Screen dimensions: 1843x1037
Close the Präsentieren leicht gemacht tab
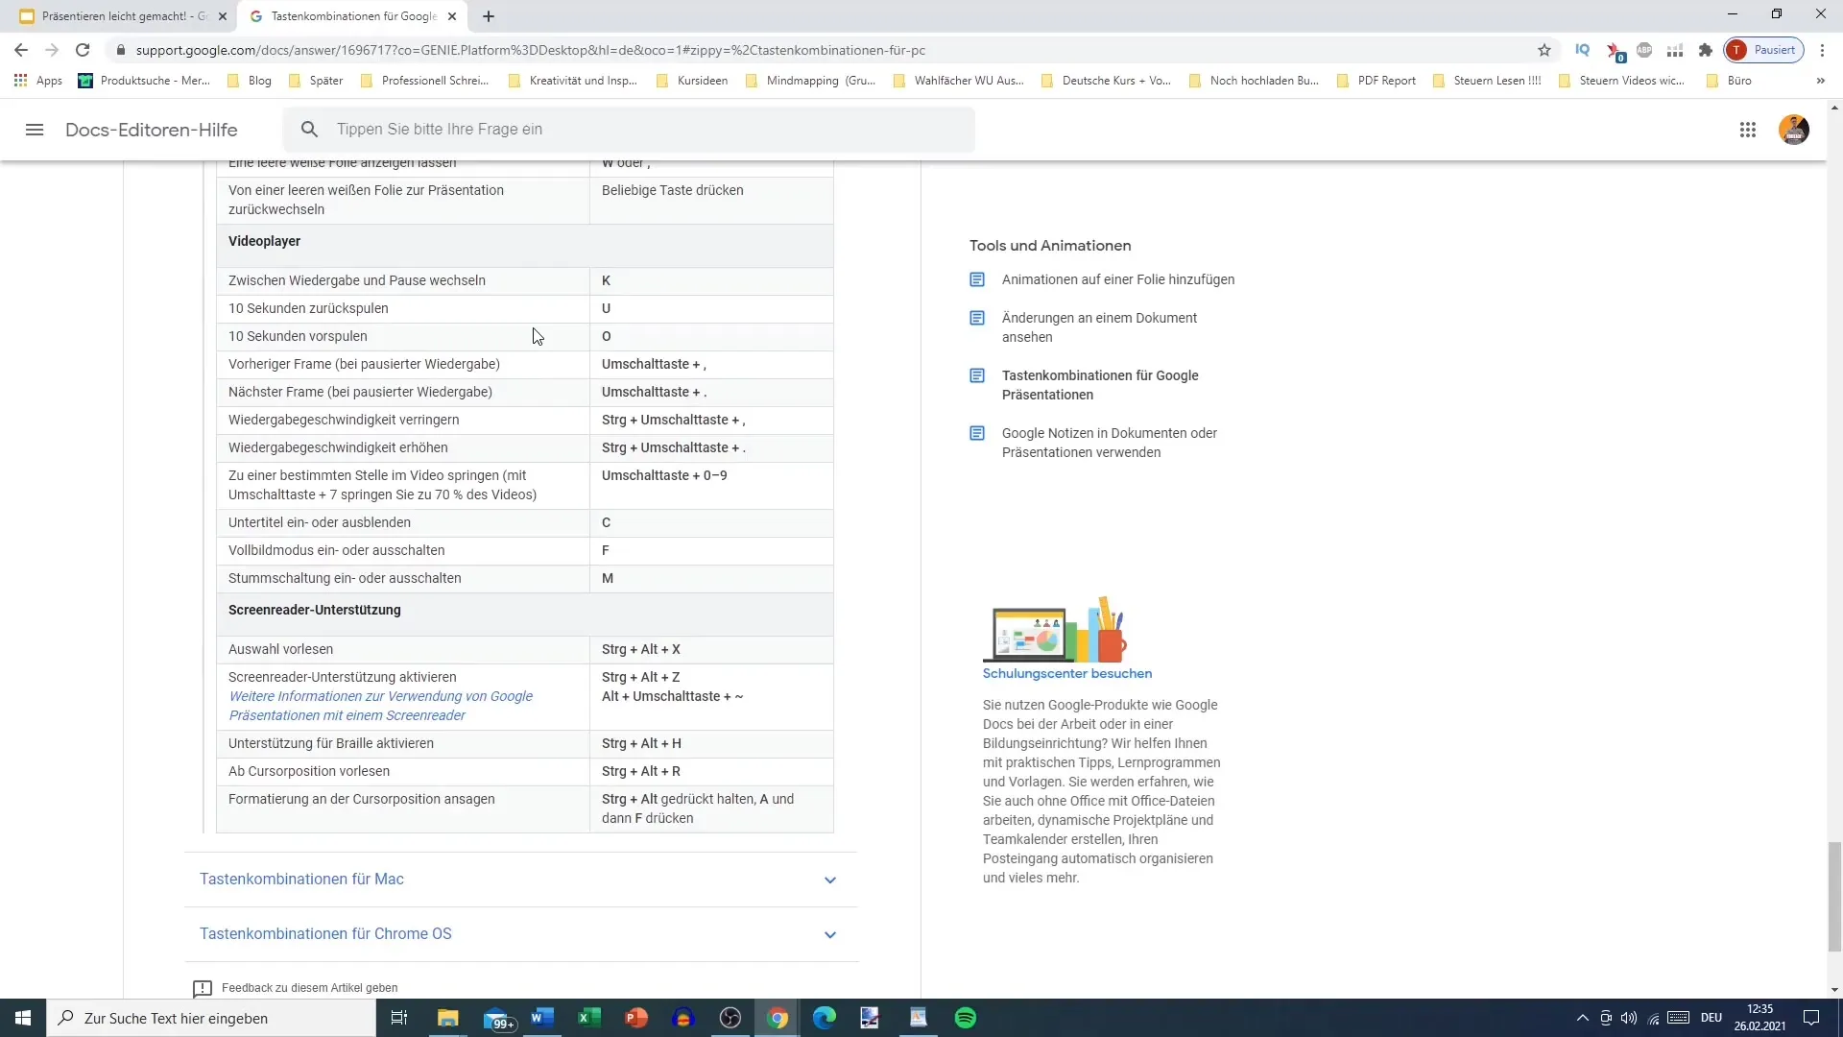point(223,16)
